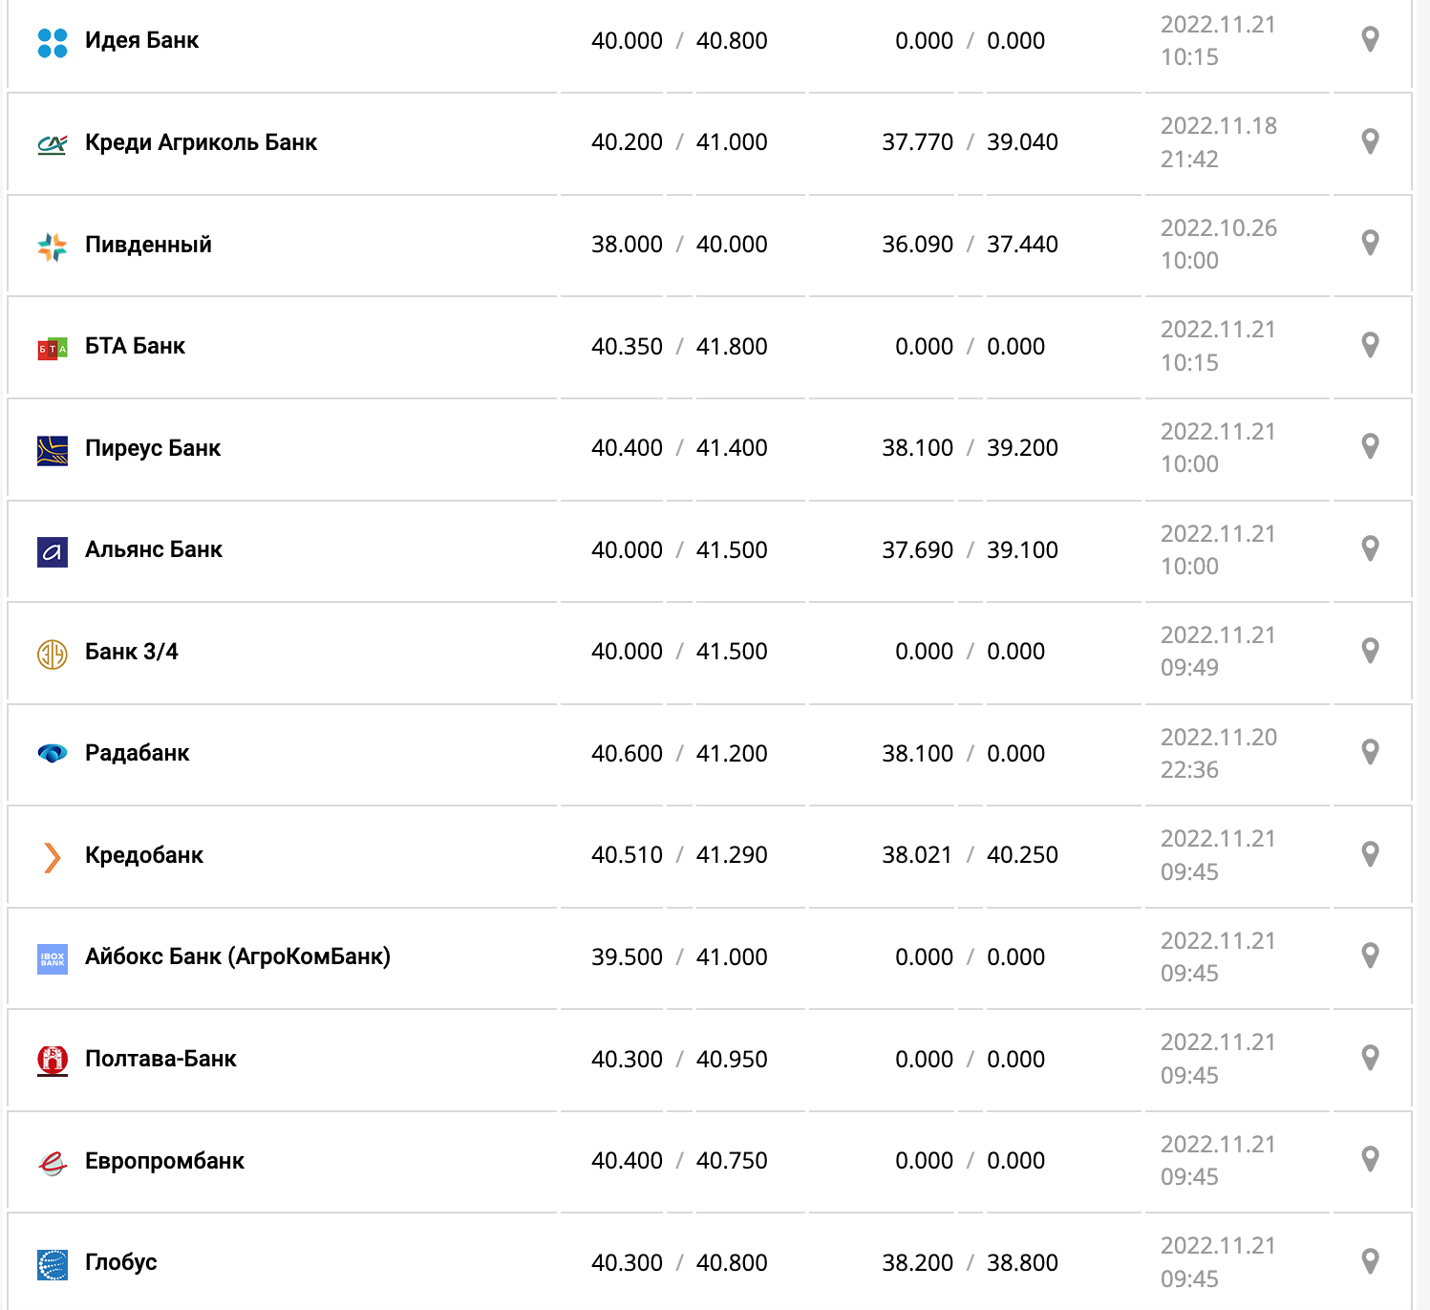Click the Альянс Банк map marker
The width and height of the screenshot is (1430, 1310).
tap(1370, 548)
